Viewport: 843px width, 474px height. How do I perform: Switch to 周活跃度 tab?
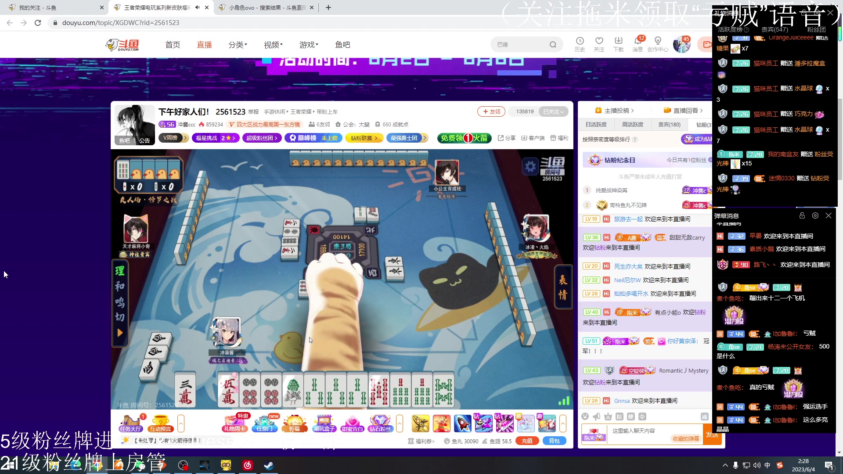[x=633, y=125]
